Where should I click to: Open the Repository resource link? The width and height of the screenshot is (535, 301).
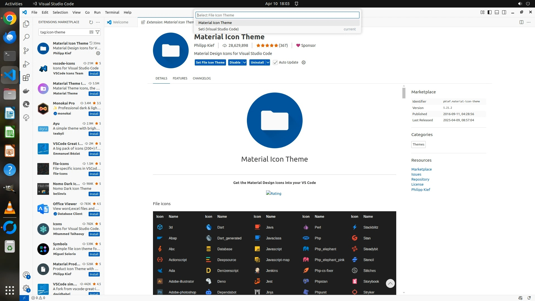[420, 179]
